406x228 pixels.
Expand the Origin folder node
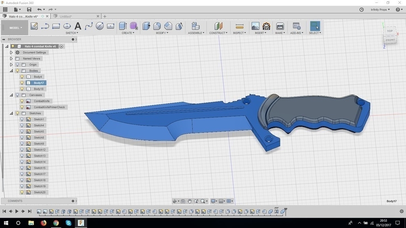click(x=11, y=65)
